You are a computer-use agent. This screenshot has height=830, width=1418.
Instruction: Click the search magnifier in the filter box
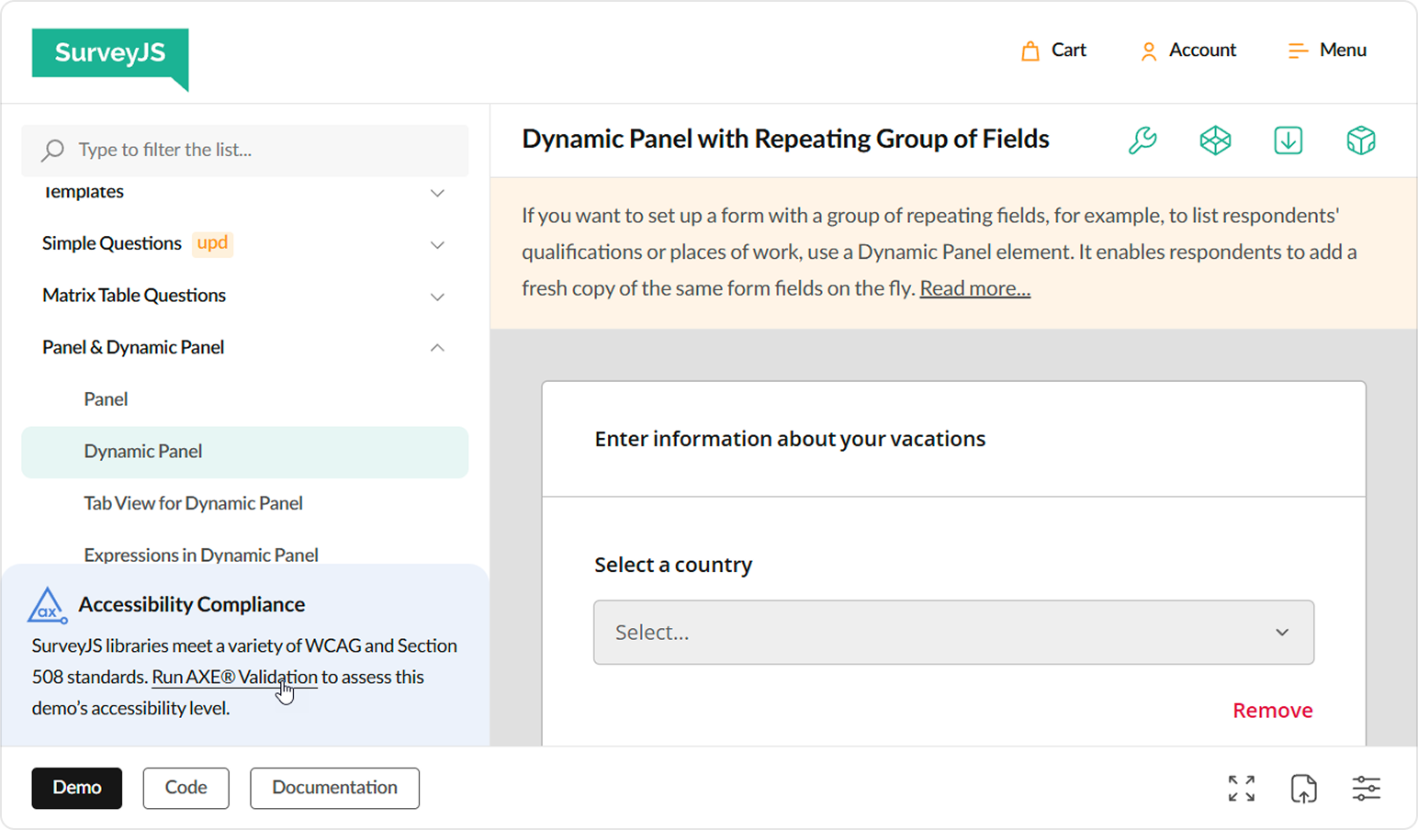tap(52, 150)
